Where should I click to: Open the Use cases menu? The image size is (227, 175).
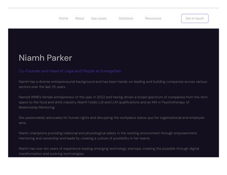click(99, 18)
